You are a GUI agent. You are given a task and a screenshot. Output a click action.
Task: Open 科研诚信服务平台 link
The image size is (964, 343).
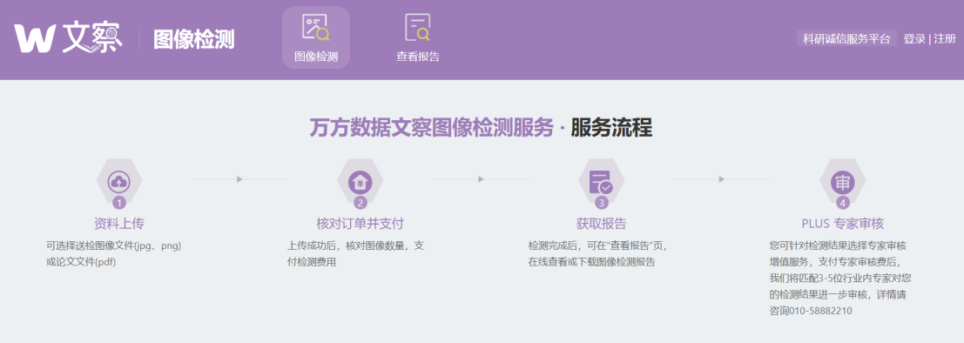pos(846,38)
